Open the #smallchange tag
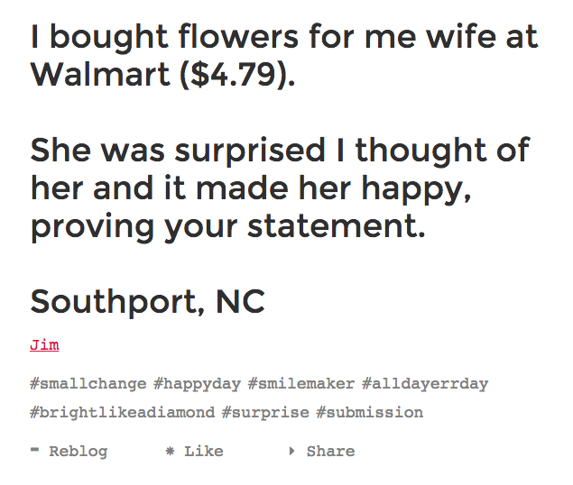The height and width of the screenshot is (485, 573). (x=88, y=384)
